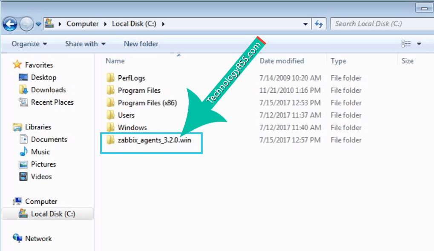
Task: Open the change view dropdown arrow
Action: coord(419,44)
